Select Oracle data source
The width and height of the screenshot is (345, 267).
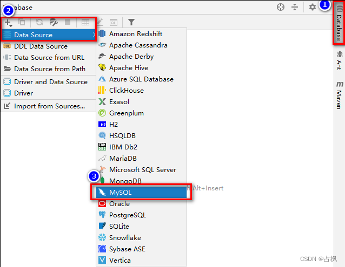pyautogui.click(x=142, y=204)
